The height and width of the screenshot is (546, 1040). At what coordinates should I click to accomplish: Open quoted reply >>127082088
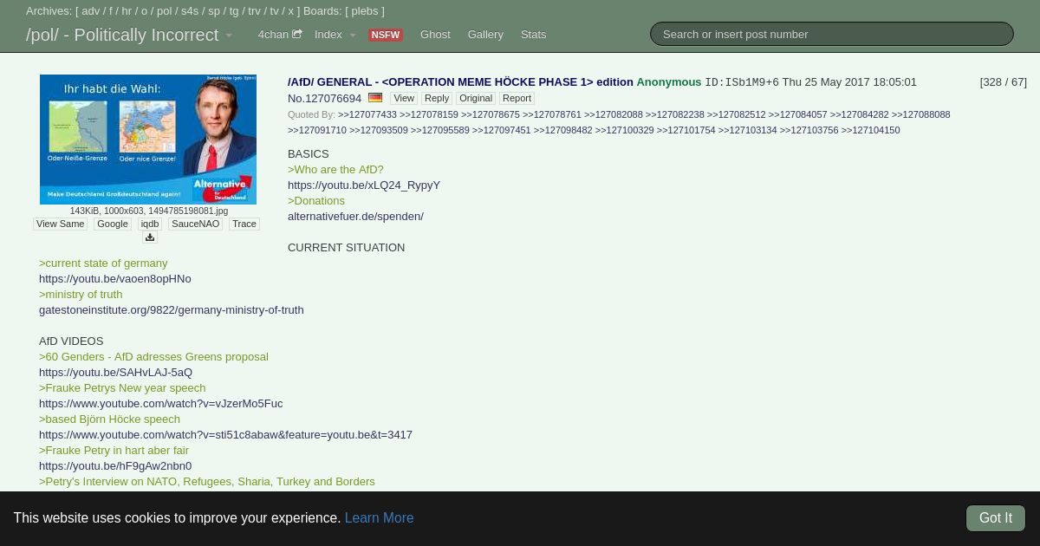tap(614, 114)
